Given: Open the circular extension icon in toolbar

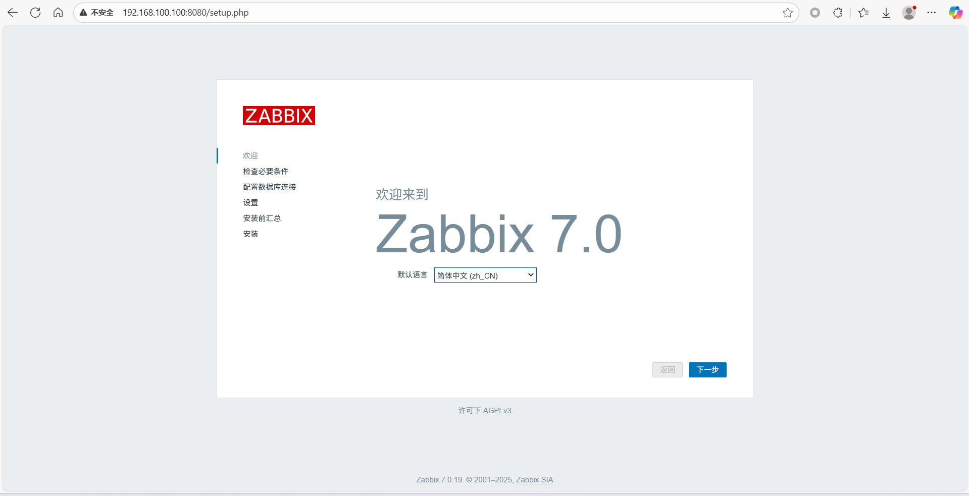Looking at the screenshot, I should point(815,13).
